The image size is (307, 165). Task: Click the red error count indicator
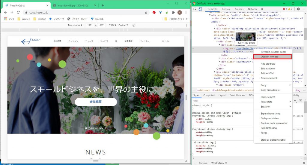(285, 9)
